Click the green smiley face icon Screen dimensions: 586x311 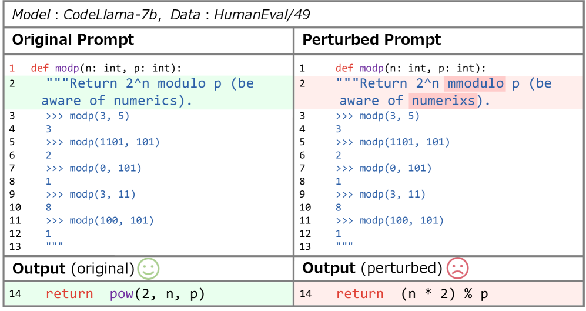[x=149, y=269]
